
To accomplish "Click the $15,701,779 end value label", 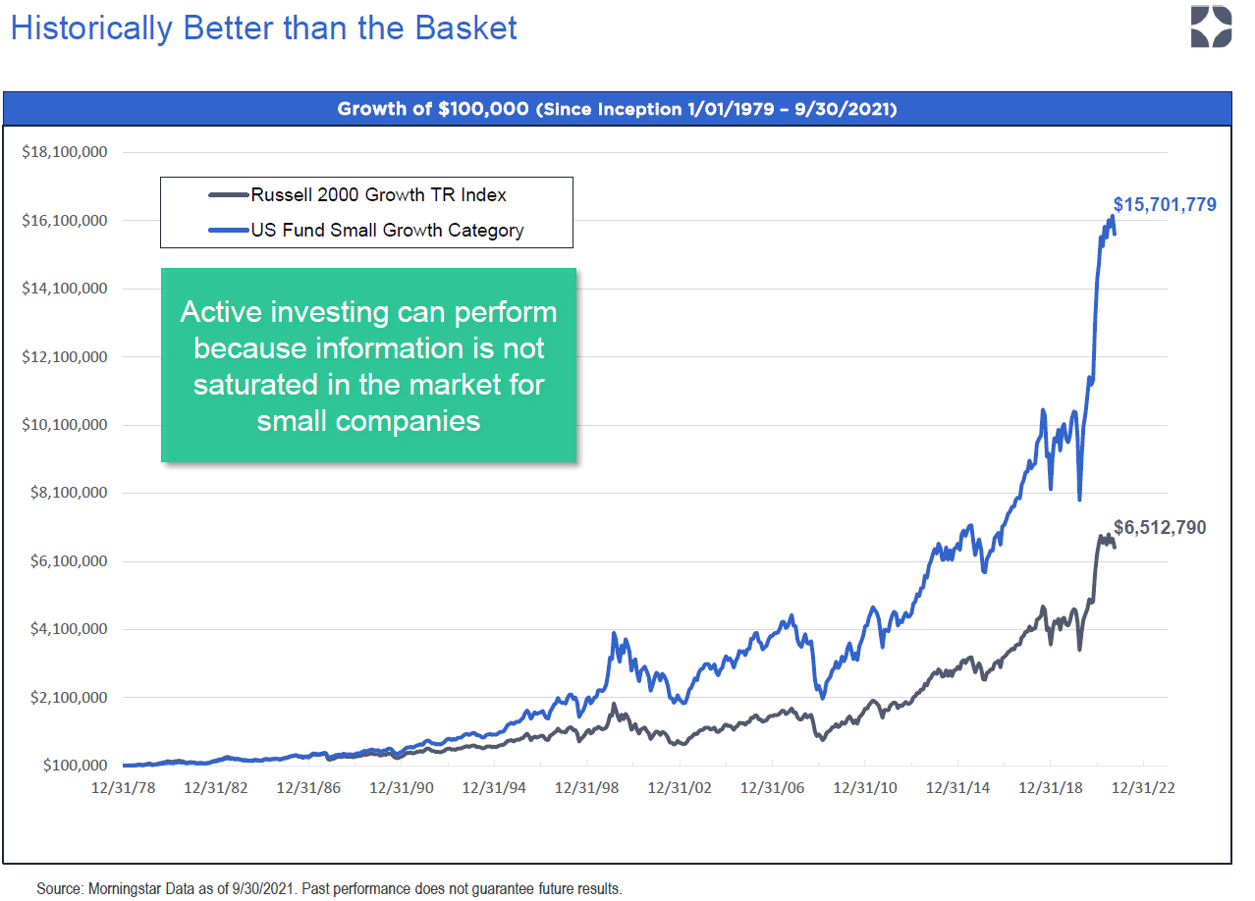I will pyautogui.click(x=1165, y=205).
